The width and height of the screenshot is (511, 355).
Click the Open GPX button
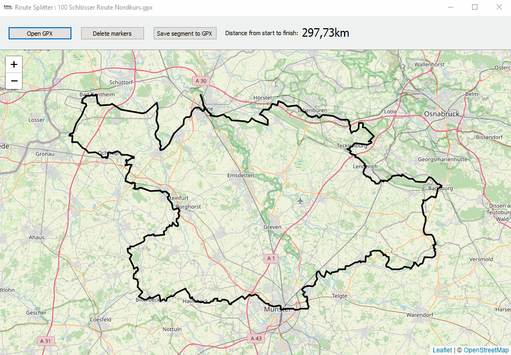tap(40, 34)
